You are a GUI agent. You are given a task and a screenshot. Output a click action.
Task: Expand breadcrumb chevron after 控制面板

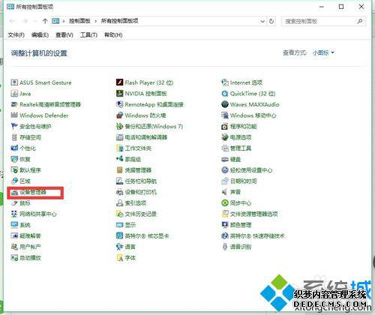click(96, 21)
